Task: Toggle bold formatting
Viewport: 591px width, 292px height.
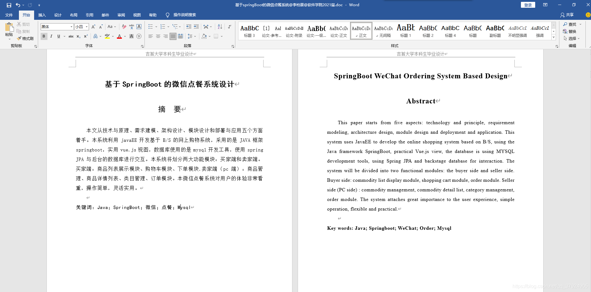Action: [x=44, y=36]
